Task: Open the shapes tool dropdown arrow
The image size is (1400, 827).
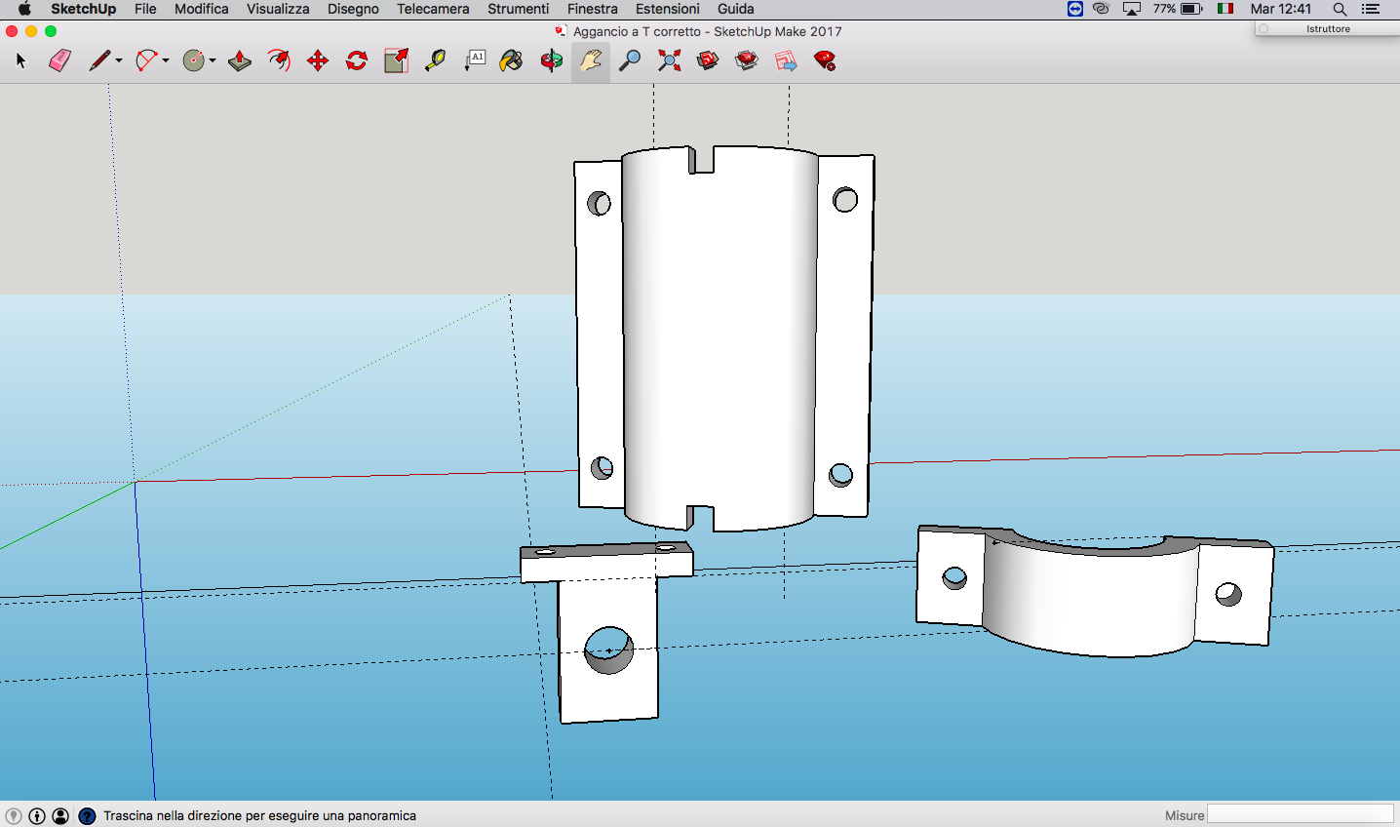Action: (x=213, y=60)
